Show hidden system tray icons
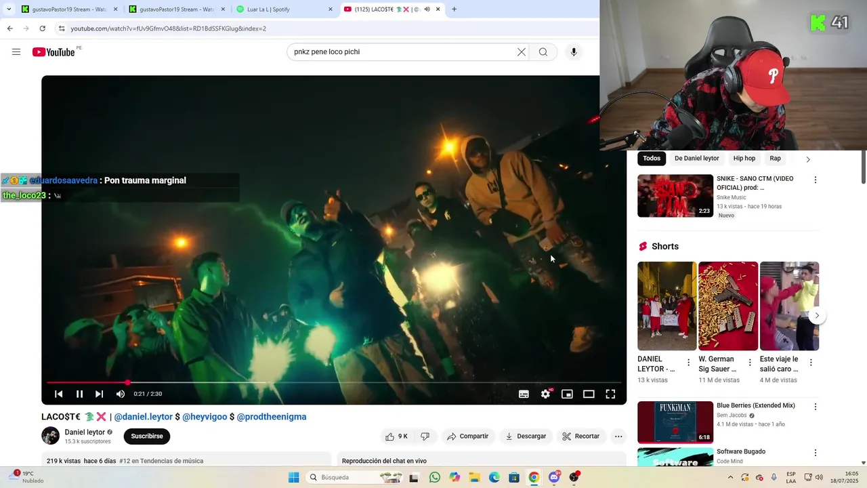867x488 pixels. [730, 478]
